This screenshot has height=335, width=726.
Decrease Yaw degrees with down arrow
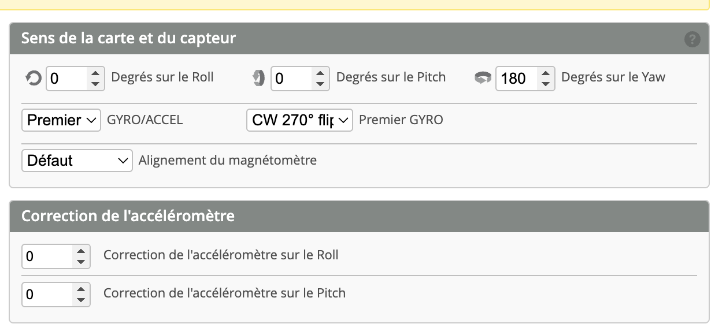[x=545, y=84]
